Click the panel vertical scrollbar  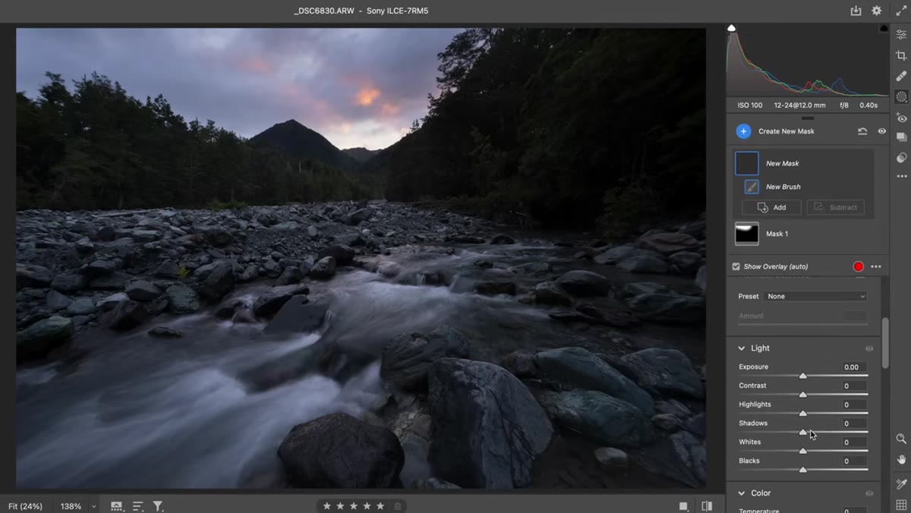[885, 343]
